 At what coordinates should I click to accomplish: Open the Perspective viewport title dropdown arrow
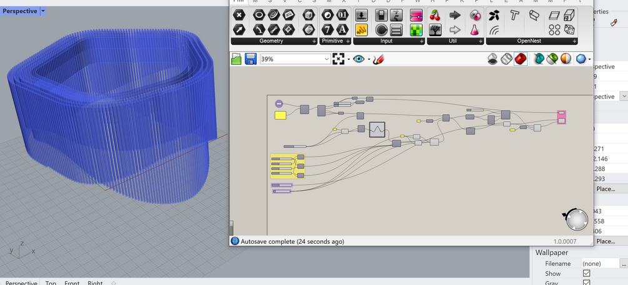(43, 11)
